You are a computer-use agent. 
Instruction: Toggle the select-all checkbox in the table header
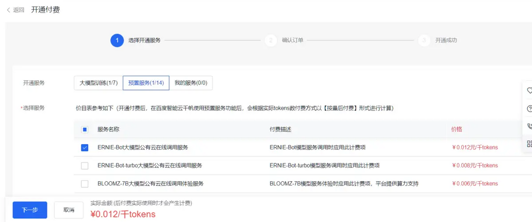(85, 130)
